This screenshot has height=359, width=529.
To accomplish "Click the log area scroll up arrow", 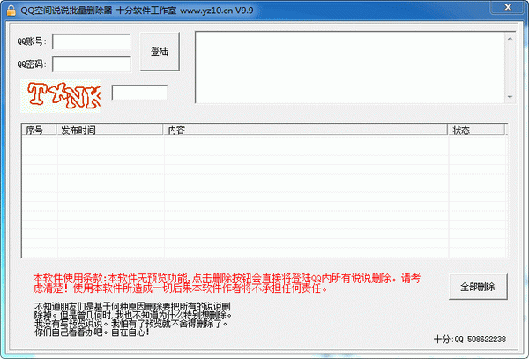I will click(x=510, y=39).
